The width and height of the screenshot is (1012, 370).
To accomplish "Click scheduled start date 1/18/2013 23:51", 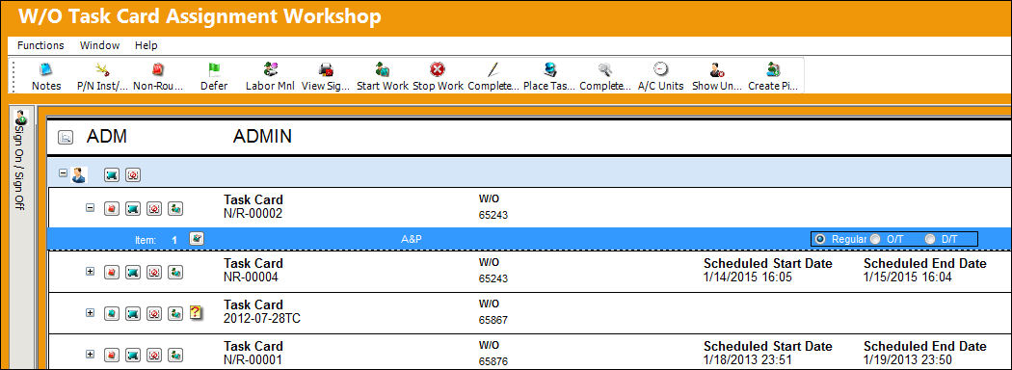I will click(x=748, y=360).
